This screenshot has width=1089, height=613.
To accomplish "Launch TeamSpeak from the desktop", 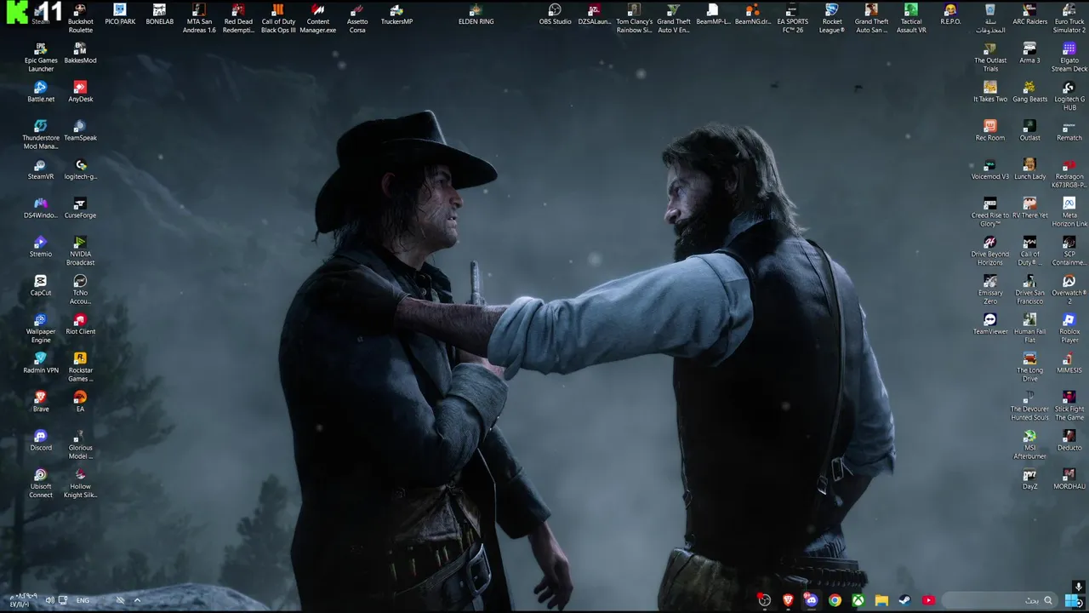I will [80, 130].
